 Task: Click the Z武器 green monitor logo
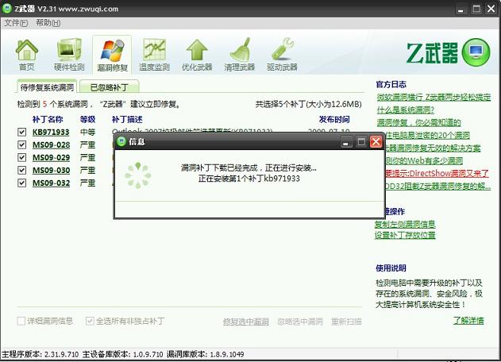coord(476,52)
